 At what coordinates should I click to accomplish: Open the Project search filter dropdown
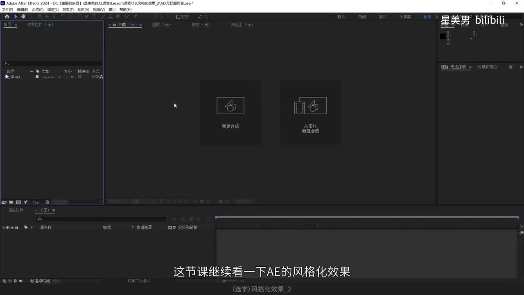click(6, 64)
